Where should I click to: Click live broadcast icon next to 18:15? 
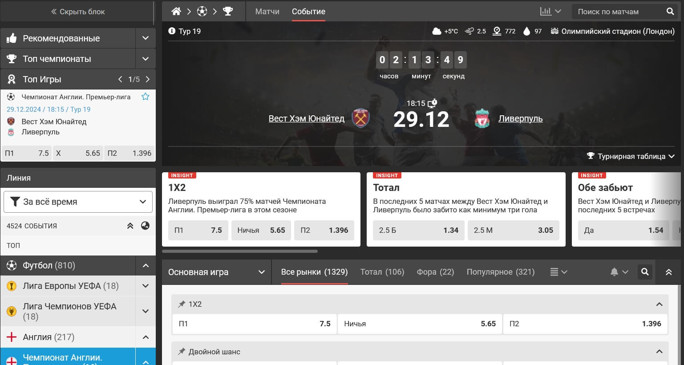pos(432,103)
